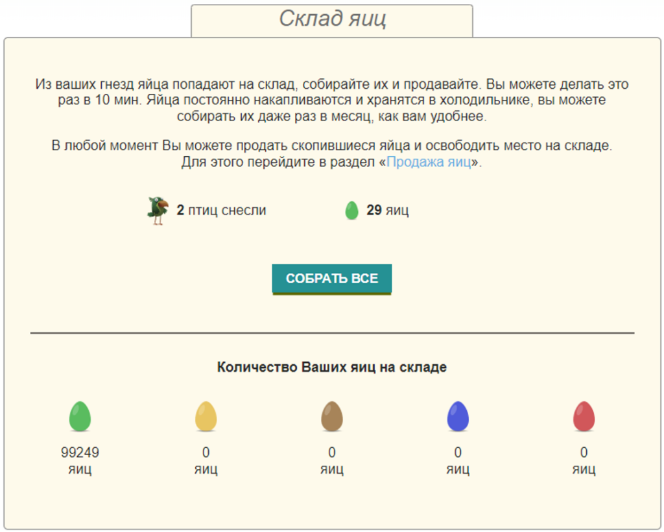This screenshot has height=532, width=664.
Task: Click the 0 яиц count under the yellow egg
Action: [x=206, y=461]
